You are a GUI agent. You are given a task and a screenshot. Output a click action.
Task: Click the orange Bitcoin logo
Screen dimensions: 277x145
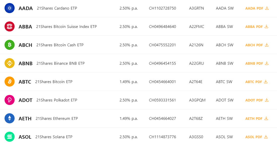click(9, 82)
